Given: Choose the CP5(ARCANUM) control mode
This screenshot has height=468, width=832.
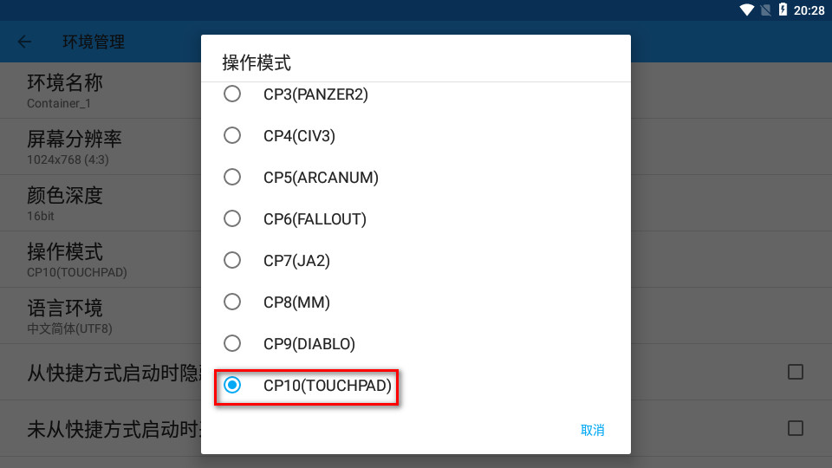Looking at the screenshot, I should click(x=415, y=177).
